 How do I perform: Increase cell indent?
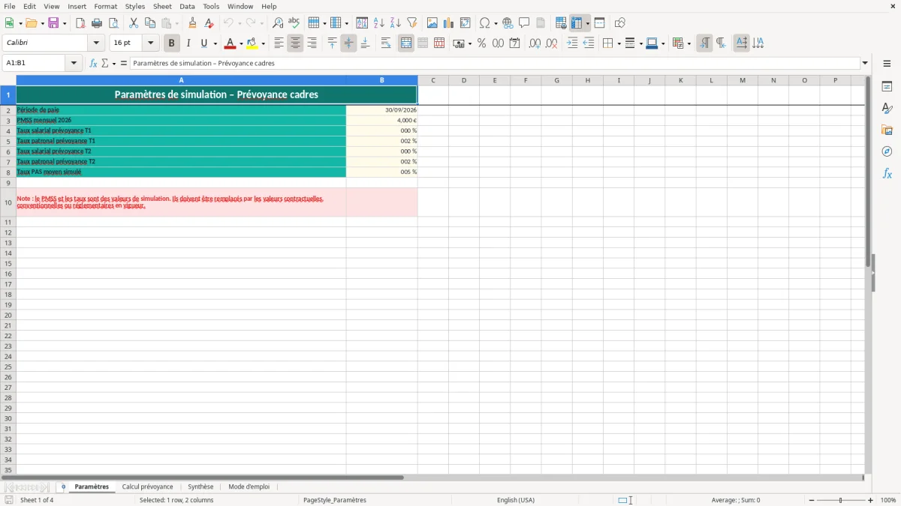[x=572, y=43]
